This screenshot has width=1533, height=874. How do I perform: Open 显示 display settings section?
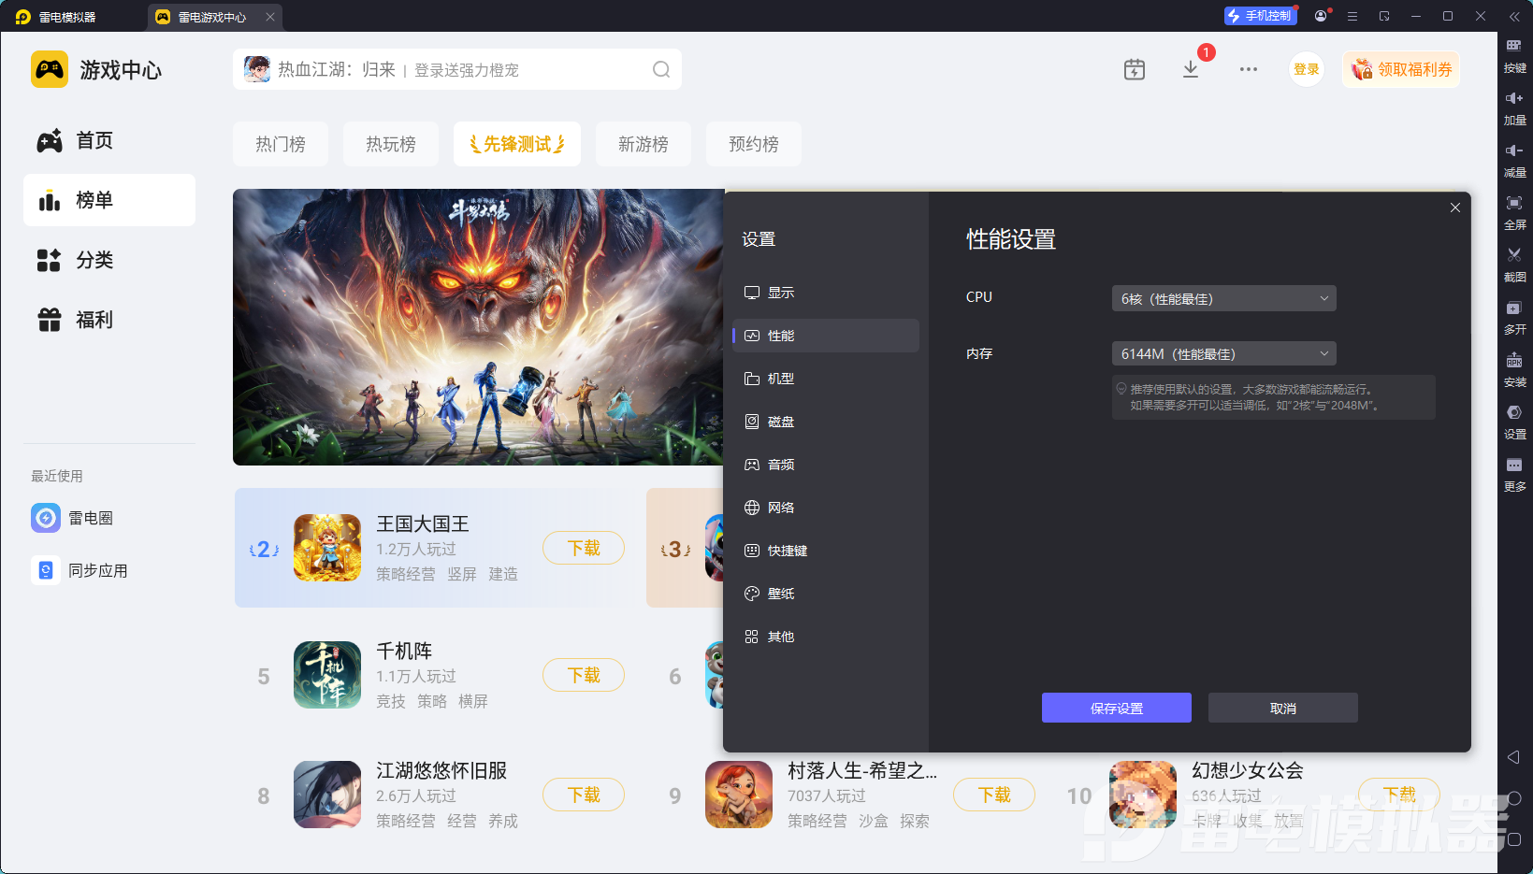826,293
